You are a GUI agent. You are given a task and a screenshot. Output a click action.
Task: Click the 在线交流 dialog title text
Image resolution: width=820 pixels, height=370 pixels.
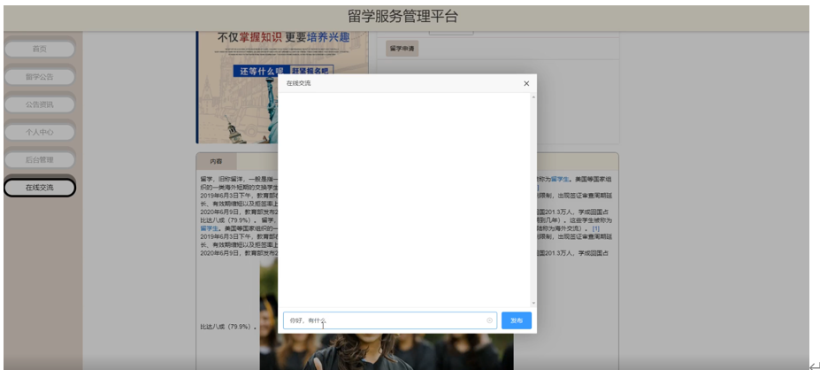coord(298,83)
